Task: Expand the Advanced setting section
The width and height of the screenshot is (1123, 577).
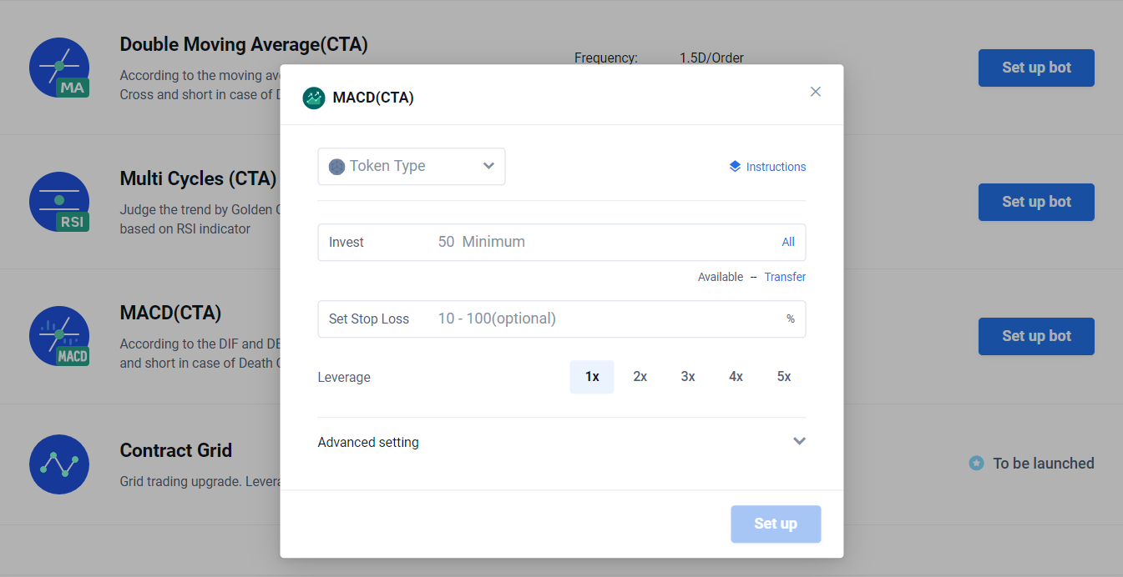Action: [x=799, y=441]
